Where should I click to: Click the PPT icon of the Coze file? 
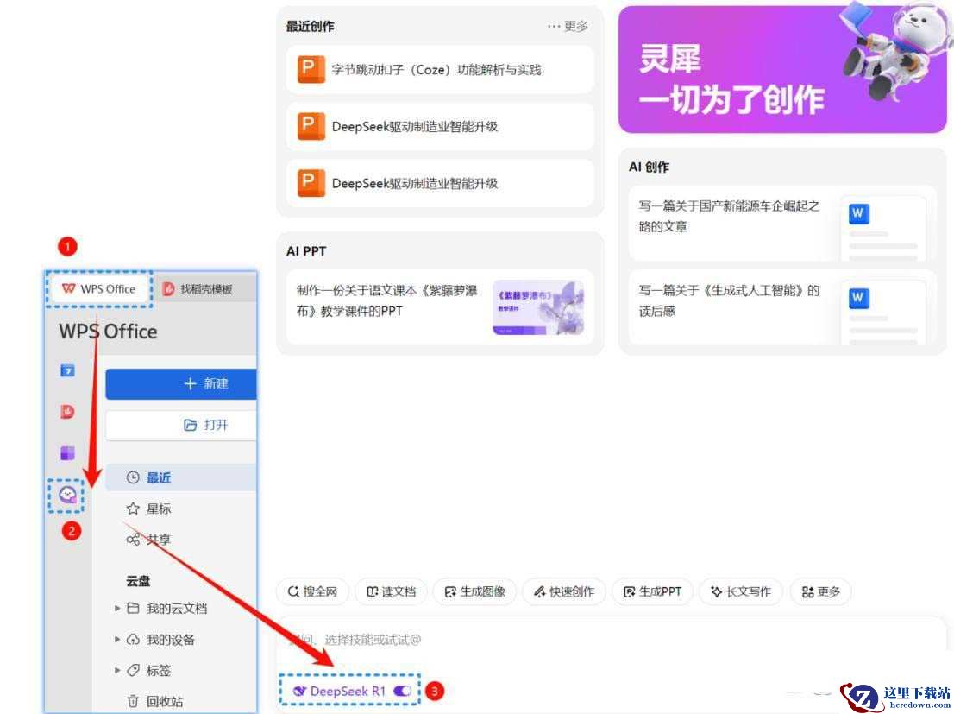click(311, 69)
